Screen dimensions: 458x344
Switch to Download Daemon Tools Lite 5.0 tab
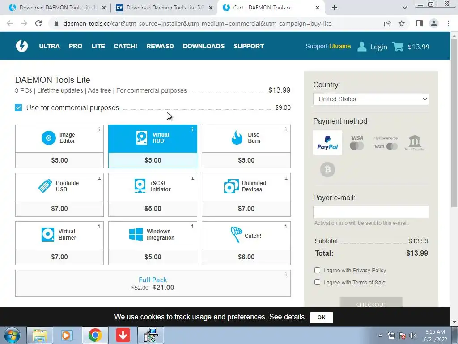[x=164, y=8]
